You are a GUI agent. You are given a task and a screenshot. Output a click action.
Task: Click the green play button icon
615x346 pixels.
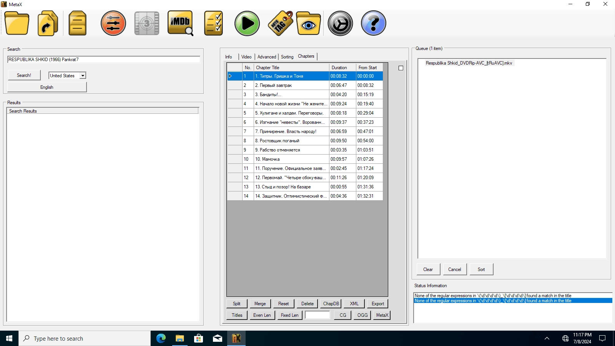pyautogui.click(x=247, y=23)
